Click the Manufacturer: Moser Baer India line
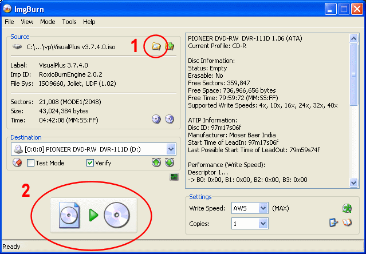The image size is (366, 254). point(232,135)
